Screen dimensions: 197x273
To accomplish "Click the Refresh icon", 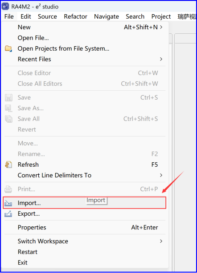I will (8, 165).
